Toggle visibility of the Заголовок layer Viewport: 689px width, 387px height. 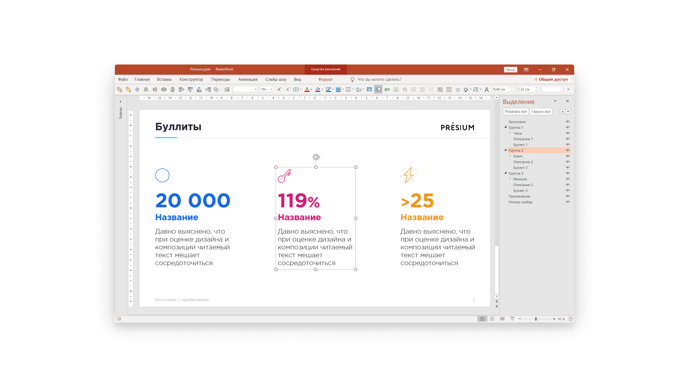567,122
